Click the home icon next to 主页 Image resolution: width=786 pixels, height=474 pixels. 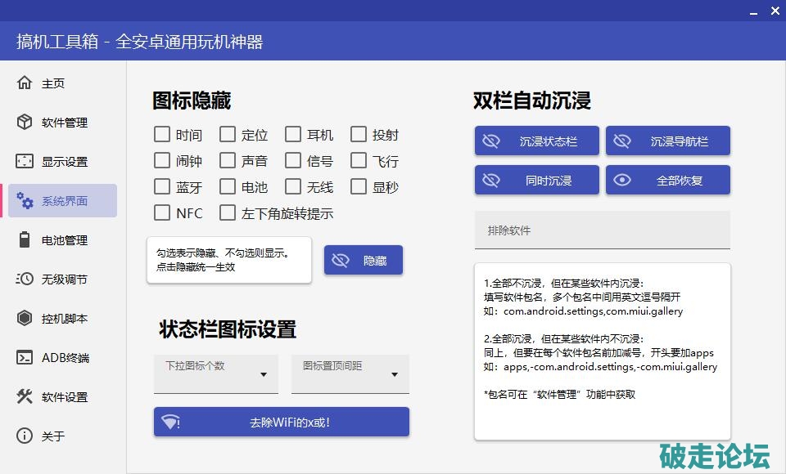coord(25,83)
